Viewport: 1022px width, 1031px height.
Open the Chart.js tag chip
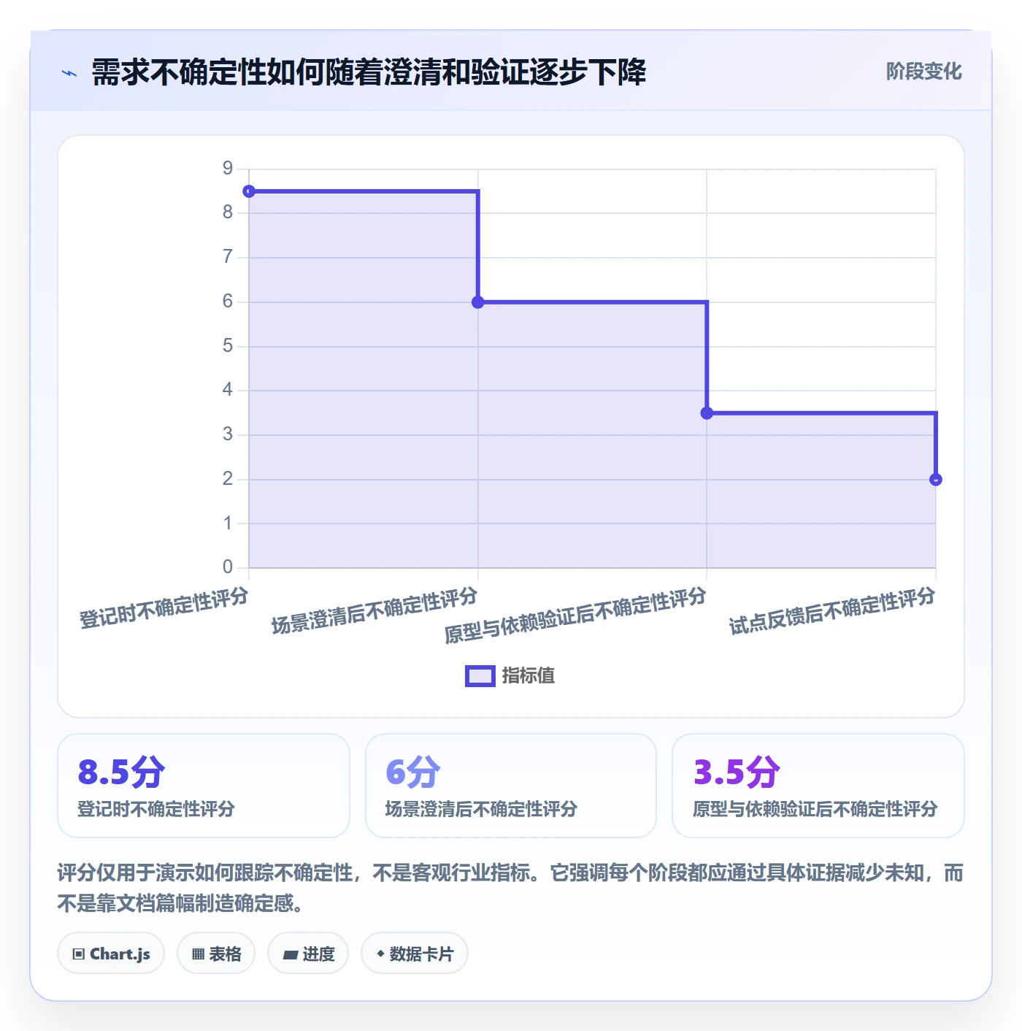point(111,954)
